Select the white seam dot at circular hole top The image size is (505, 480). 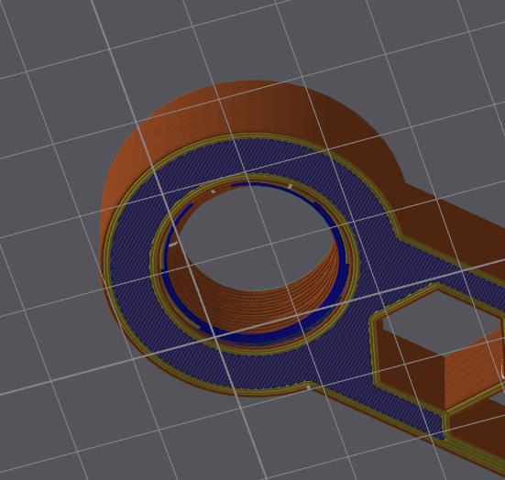(x=291, y=185)
